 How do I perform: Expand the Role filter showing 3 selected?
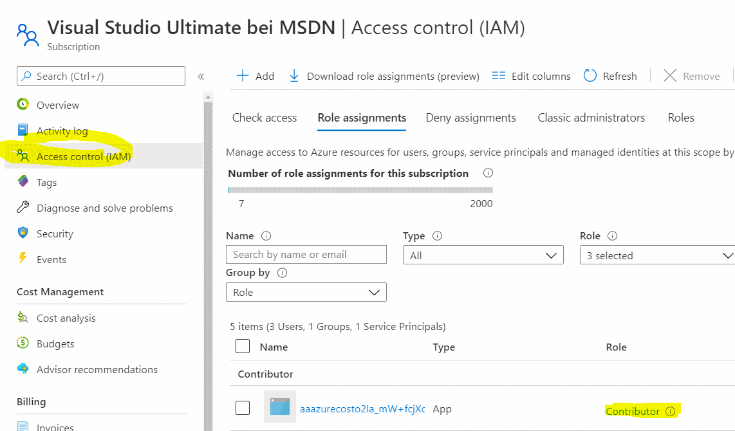coord(658,255)
